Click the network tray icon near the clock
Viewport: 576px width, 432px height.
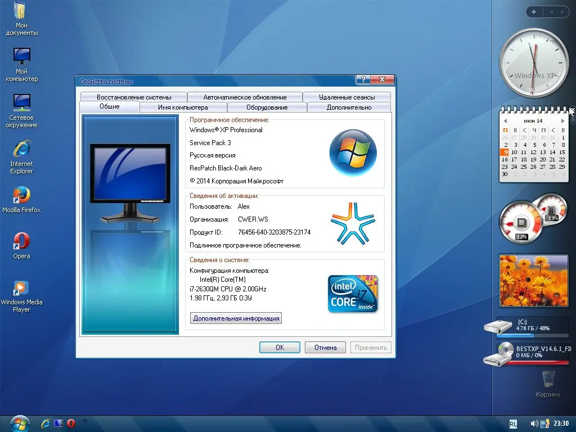[544, 424]
